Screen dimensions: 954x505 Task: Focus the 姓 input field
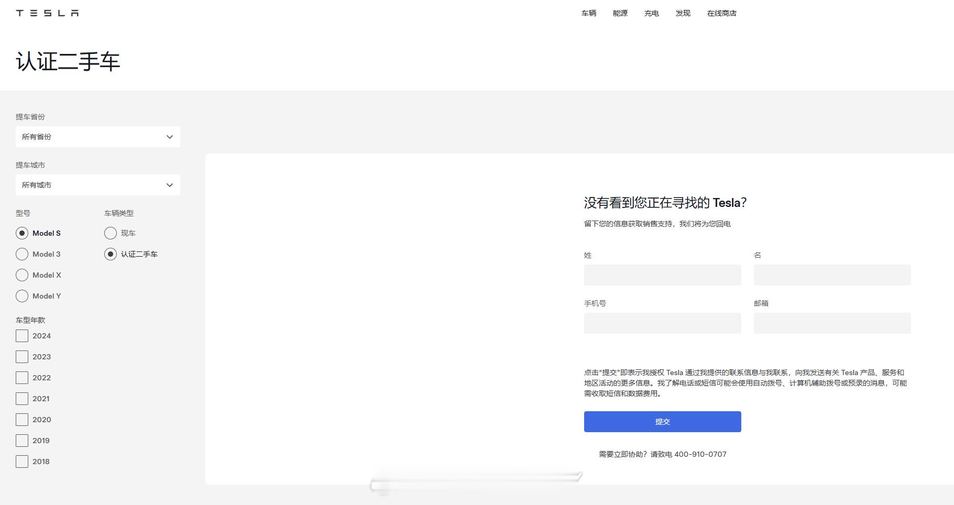663,275
